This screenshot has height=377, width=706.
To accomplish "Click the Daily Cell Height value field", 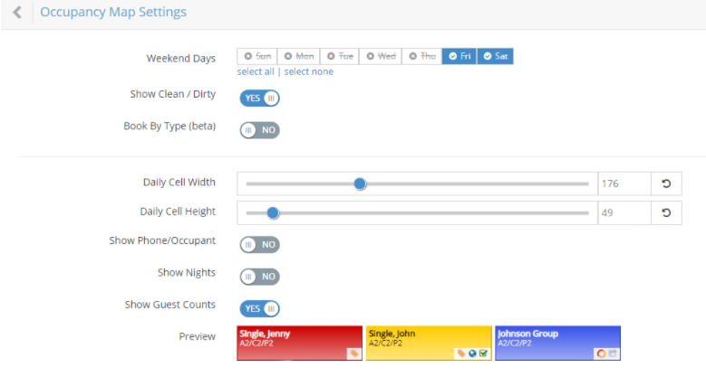I will point(624,212).
